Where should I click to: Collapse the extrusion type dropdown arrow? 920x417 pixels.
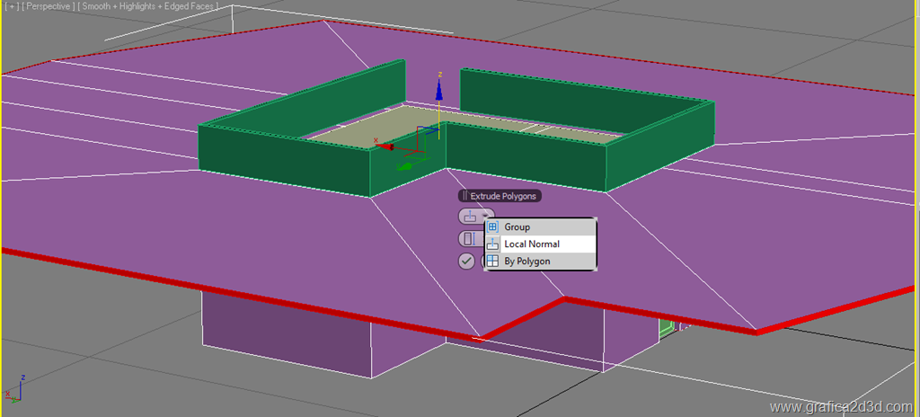486,217
